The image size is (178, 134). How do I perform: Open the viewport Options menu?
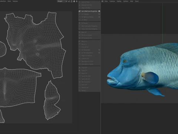pyautogui.click(x=126, y=1)
